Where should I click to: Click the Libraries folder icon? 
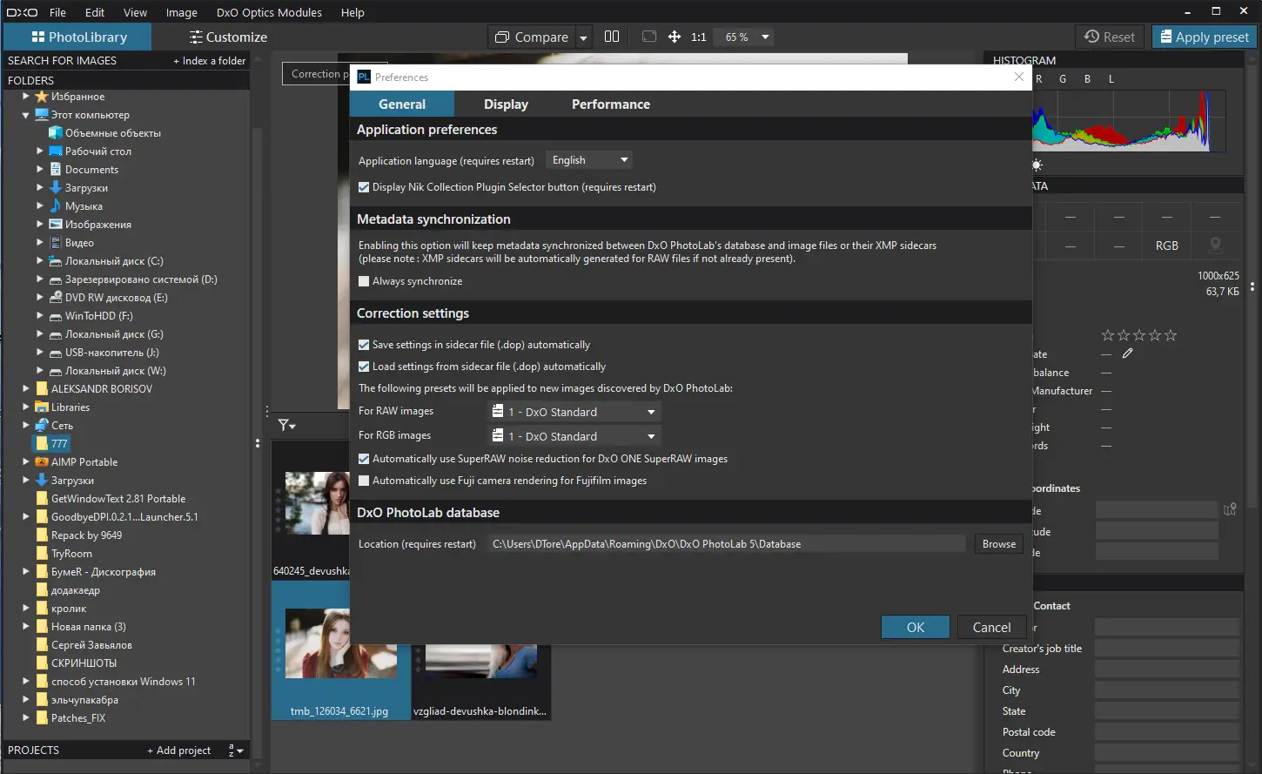tap(42, 407)
